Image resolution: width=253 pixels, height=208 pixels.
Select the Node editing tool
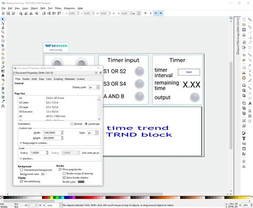point(3,23)
